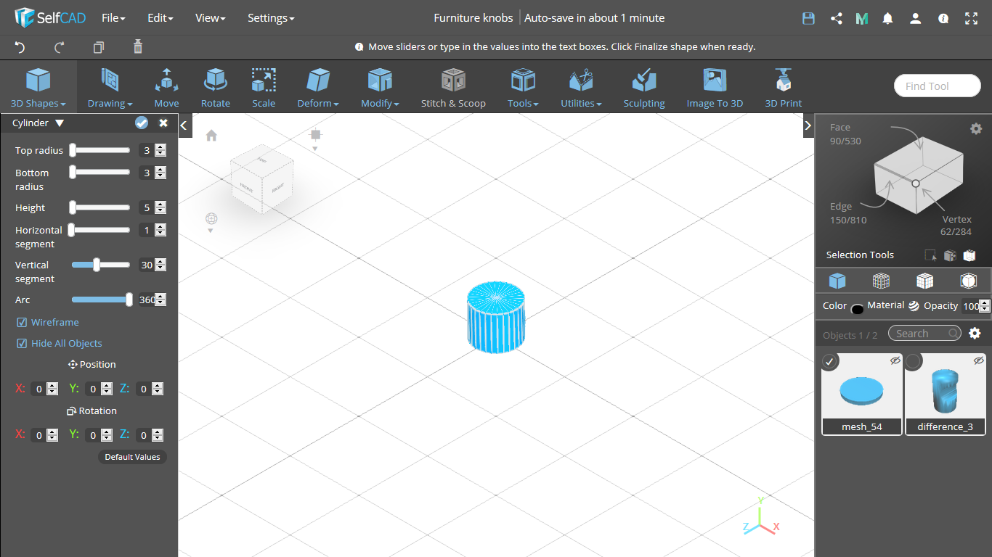
Task: Click the Top radius value box
Action: 147,150
